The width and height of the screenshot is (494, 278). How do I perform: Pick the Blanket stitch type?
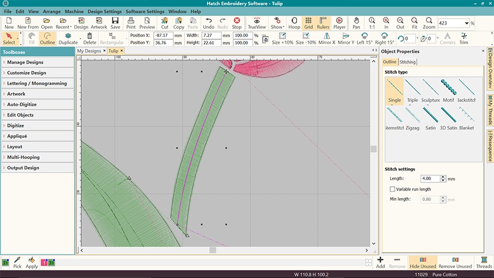click(x=467, y=117)
